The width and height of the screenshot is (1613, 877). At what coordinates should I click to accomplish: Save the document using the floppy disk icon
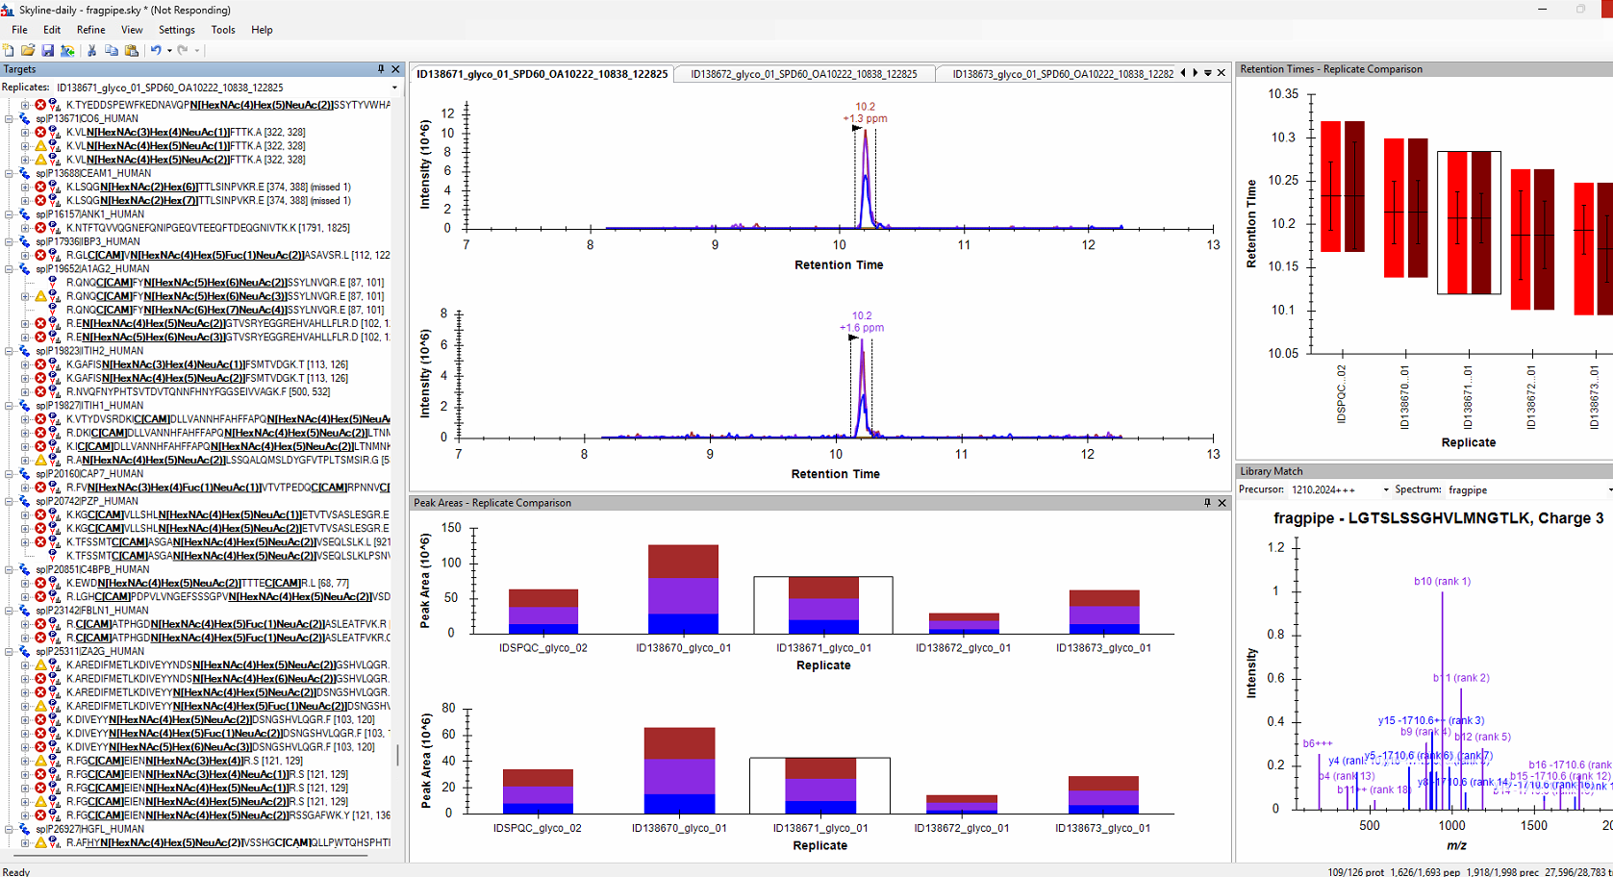click(47, 50)
